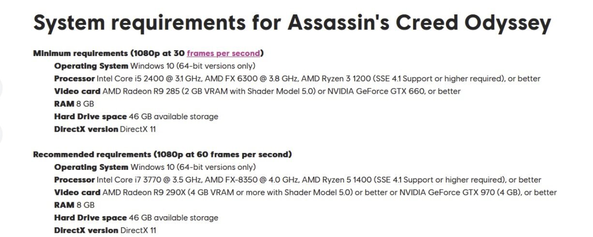The image size is (593, 237).
Task: Select 'Processor' label under Recommended requirements
Action: pos(74,180)
